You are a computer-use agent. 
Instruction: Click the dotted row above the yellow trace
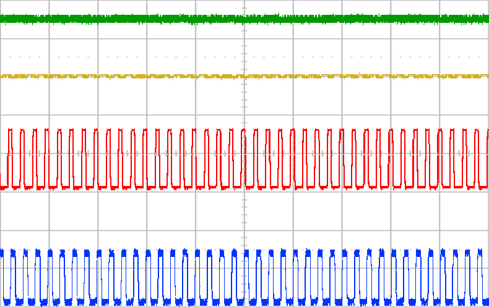pyautogui.click(x=186, y=57)
